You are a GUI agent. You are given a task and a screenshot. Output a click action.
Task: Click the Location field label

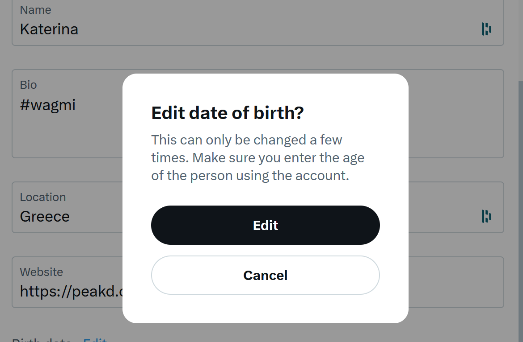click(x=43, y=197)
